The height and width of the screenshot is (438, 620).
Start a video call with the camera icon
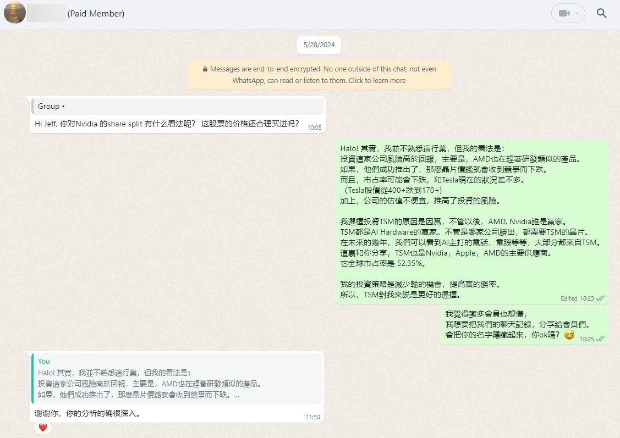pos(563,13)
